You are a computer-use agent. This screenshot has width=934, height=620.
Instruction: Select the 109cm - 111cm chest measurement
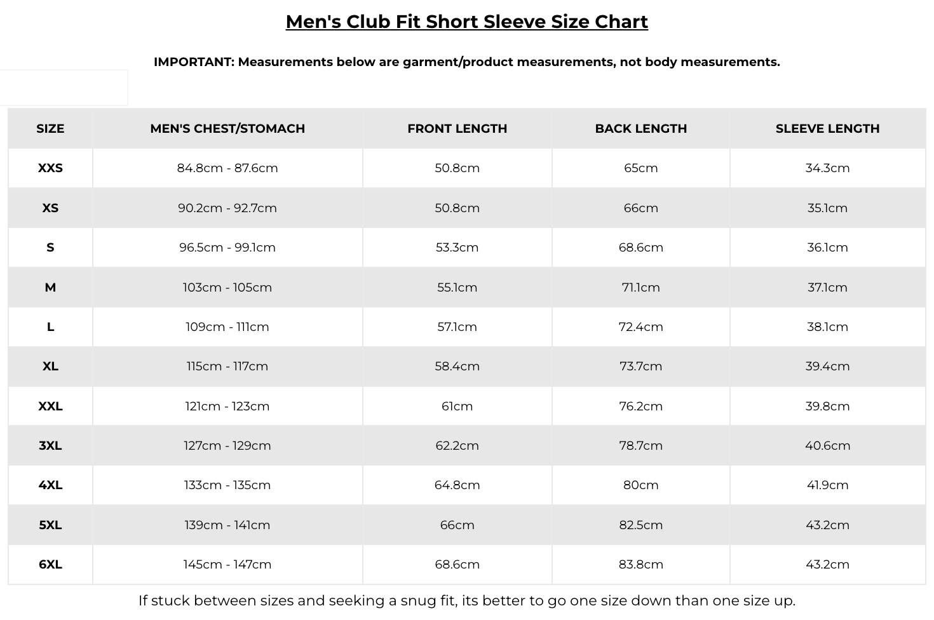[x=227, y=327]
